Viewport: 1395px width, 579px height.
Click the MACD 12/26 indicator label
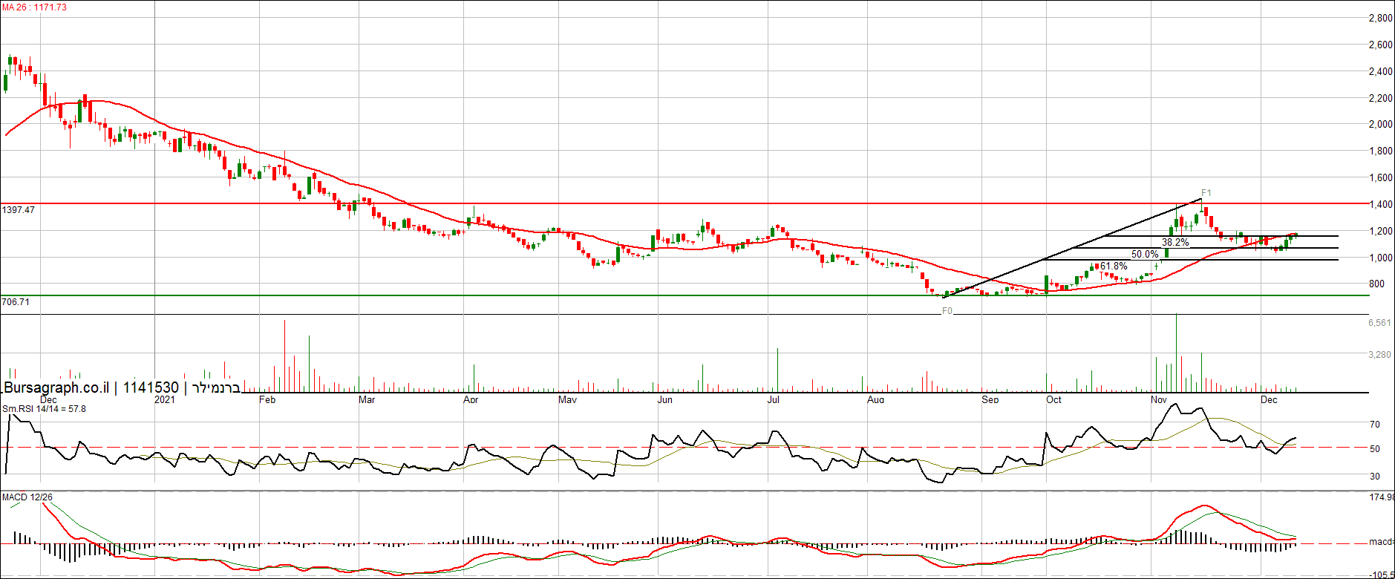click(27, 497)
